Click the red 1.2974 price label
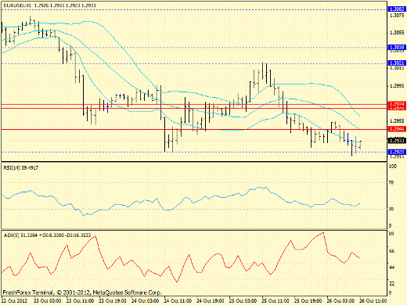 coord(397,104)
